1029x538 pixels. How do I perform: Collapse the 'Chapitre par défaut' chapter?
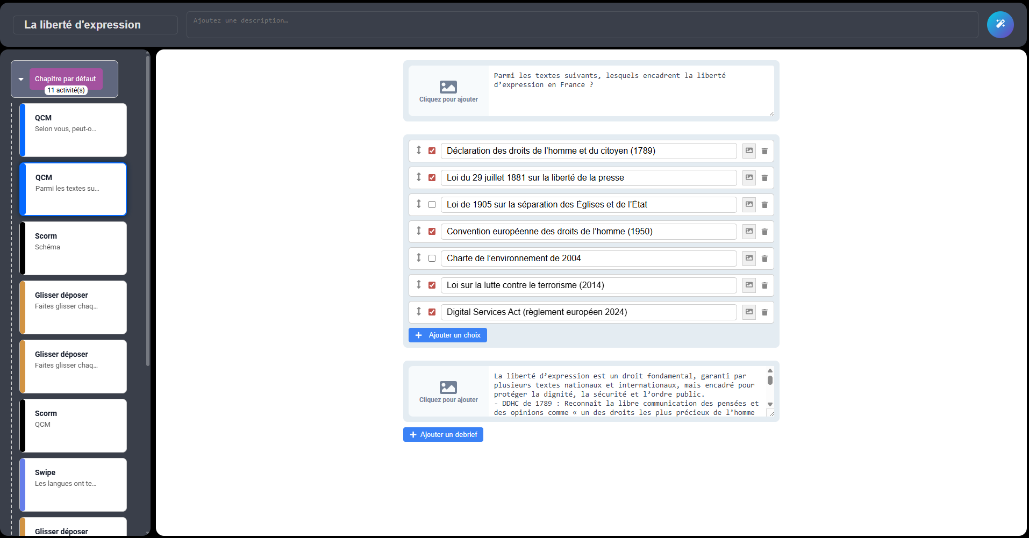pyautogui.click(x=21, y=79)
